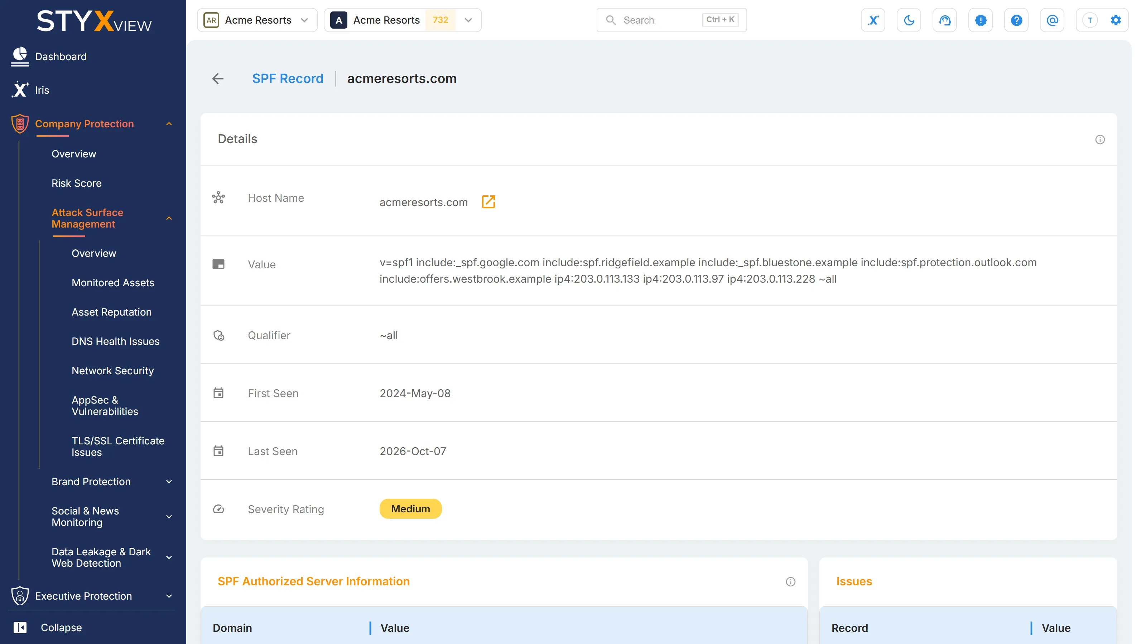The height and width of the screenshot is (644, 1146).
Task: Expand Brand Protection submenu
Action: pos(169,482)
